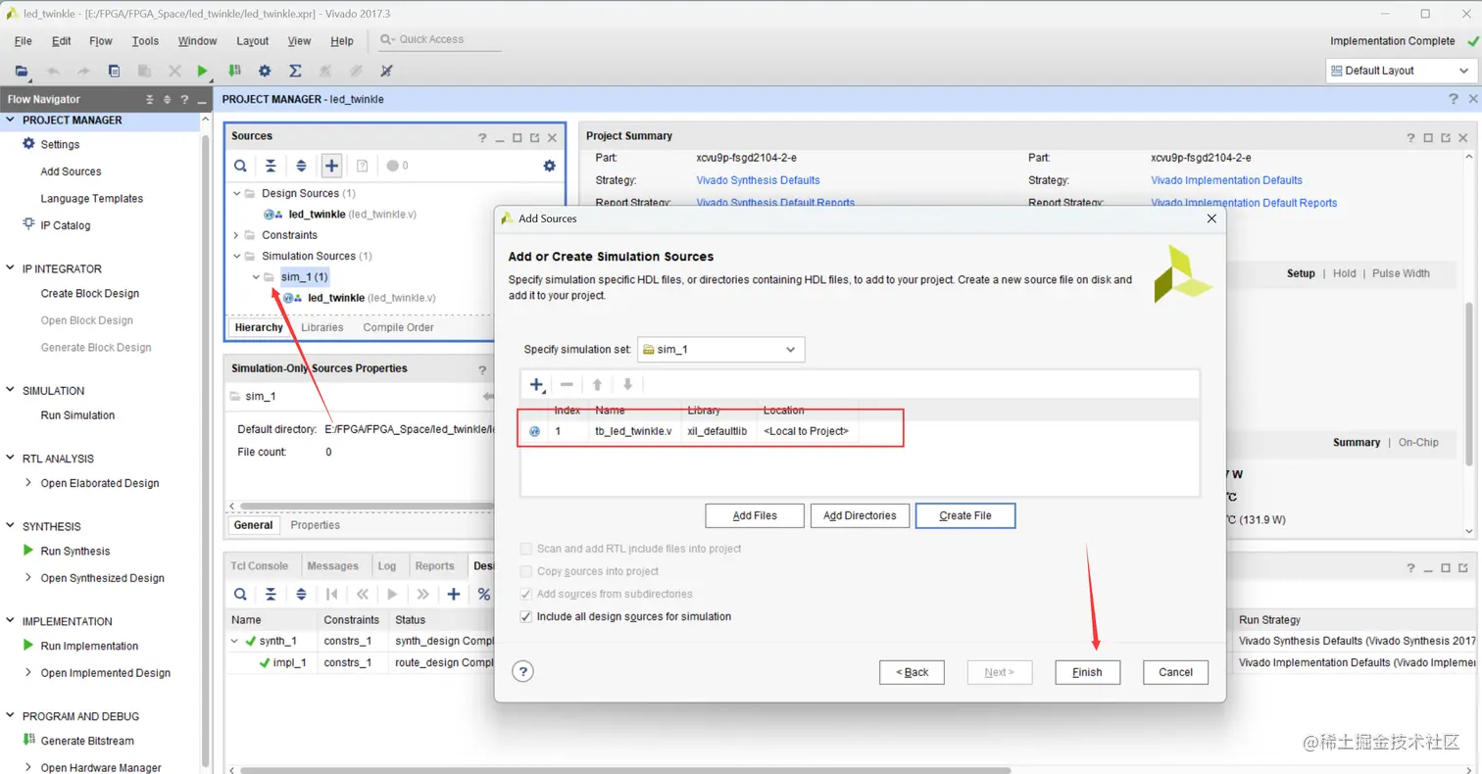Collapse synth_1 row in Design Runs
This screenshot has height=774, width=1482.
coord(235,642)
